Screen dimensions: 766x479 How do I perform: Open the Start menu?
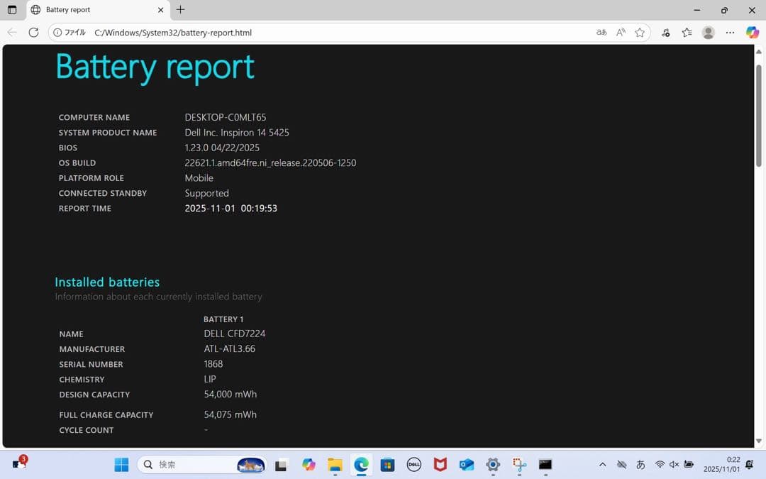[x=121, y=465]
